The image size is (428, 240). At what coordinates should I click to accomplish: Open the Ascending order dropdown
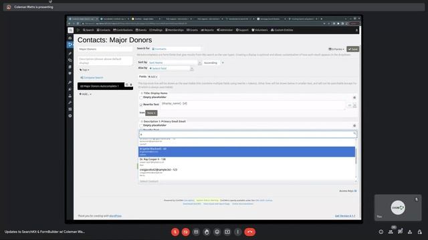click(x=211, y=63)
